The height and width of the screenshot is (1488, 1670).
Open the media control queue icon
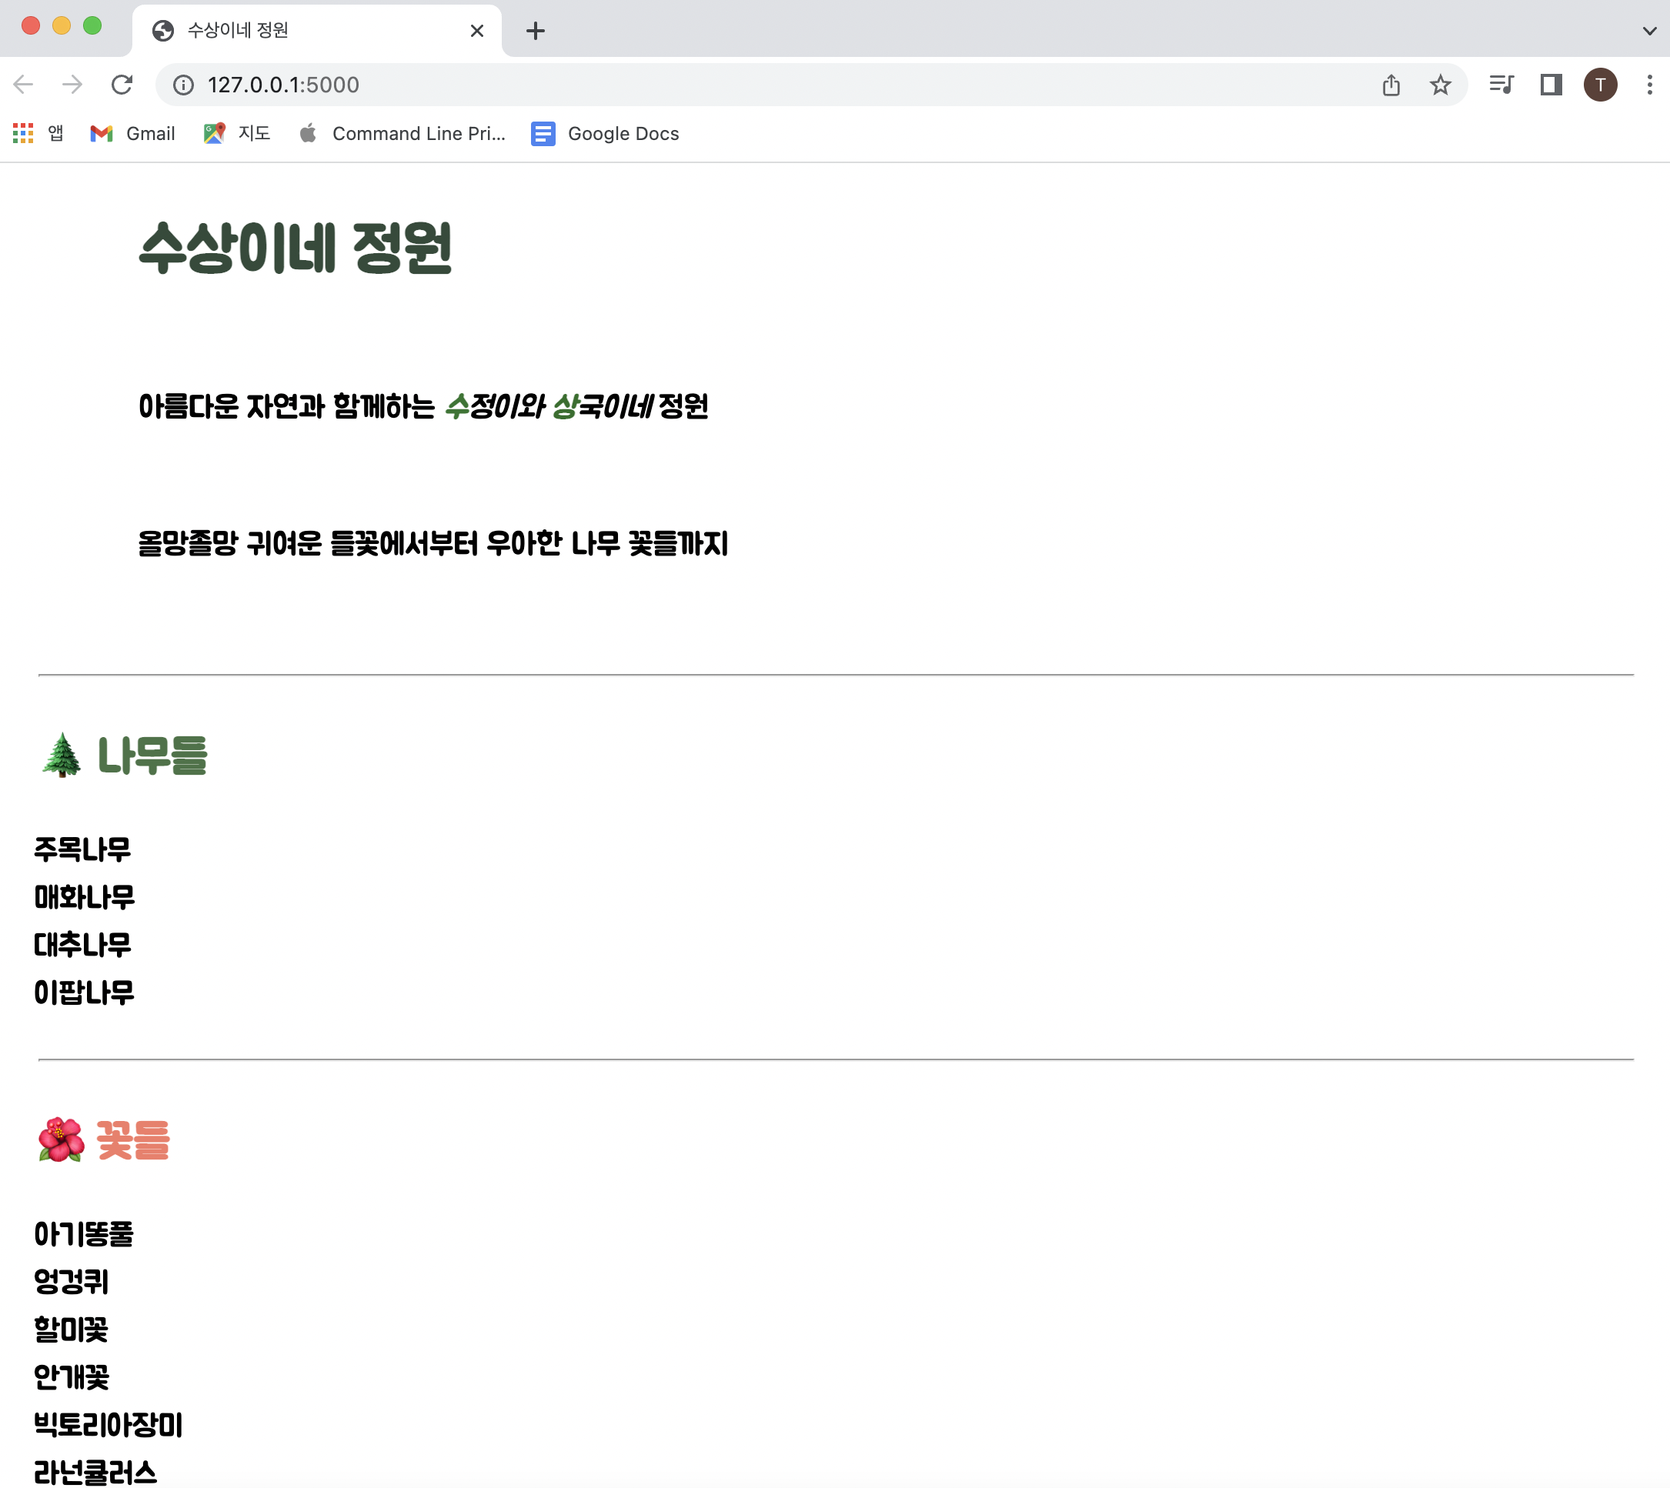[x=1501, y=84]
